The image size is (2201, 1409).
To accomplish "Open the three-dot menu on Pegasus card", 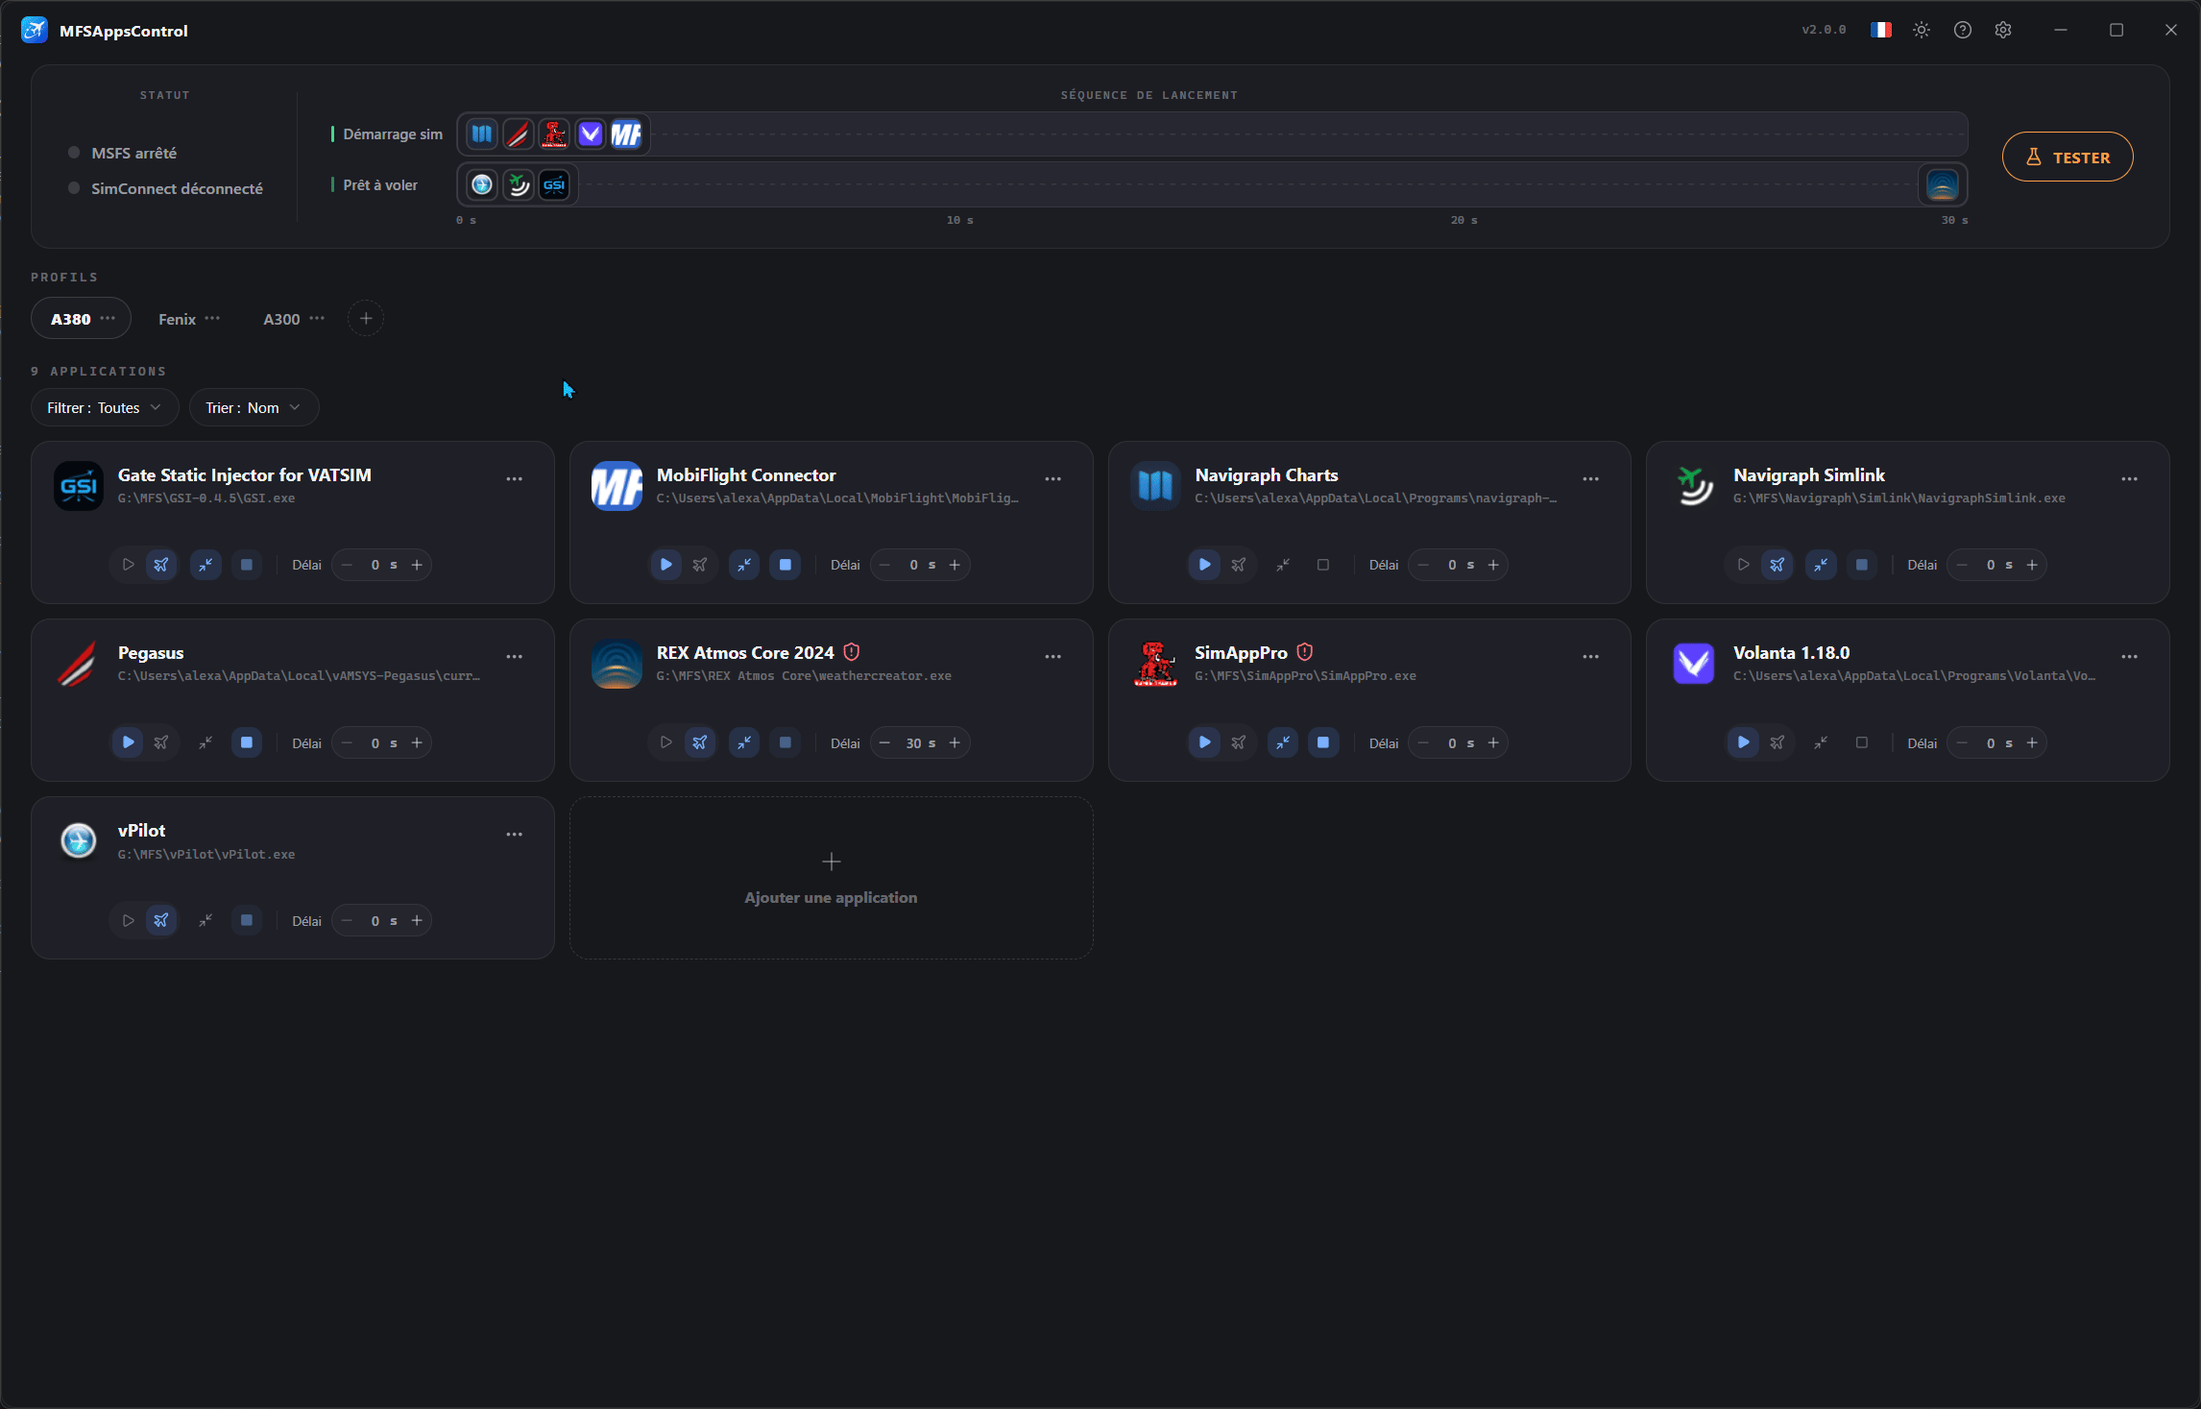I will 515,656.
